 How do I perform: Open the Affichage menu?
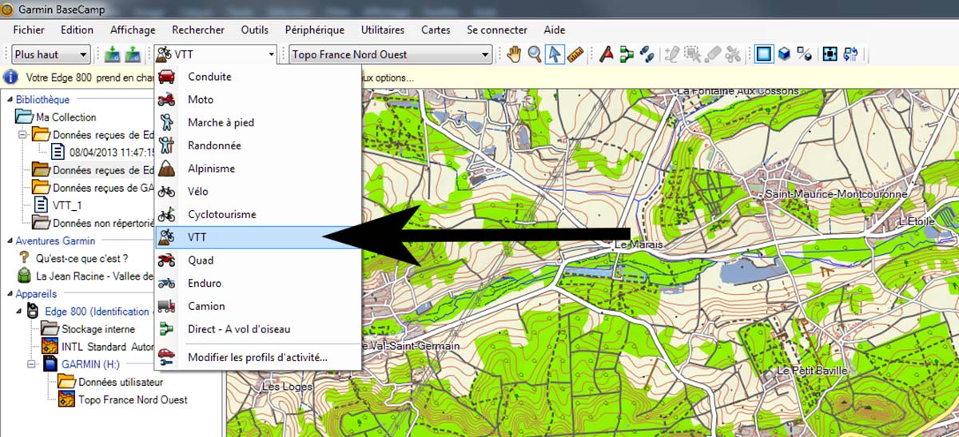(133, 30)
